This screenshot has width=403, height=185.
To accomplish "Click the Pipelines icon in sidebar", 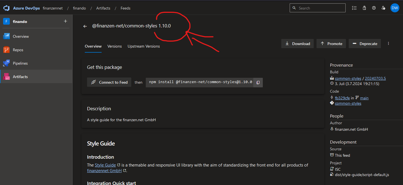I will pyautogui.click(x=6, y=63).
